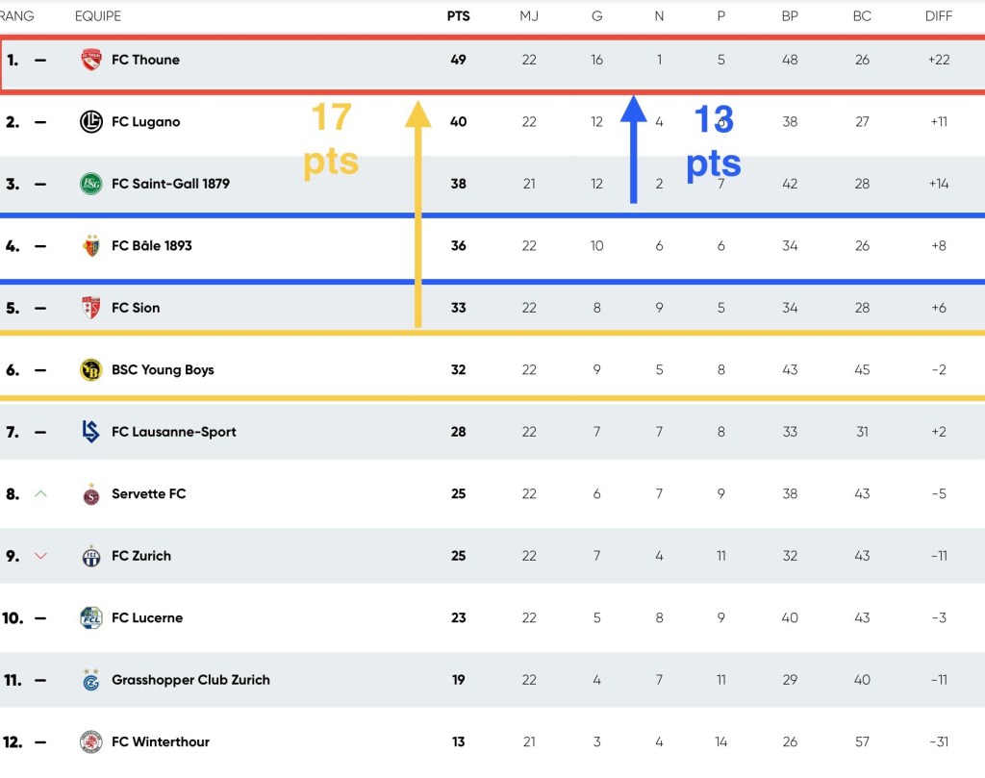Click the red down arrow beside FC Zurich
The height and width of the screenshot is (778, 985).
40,556
